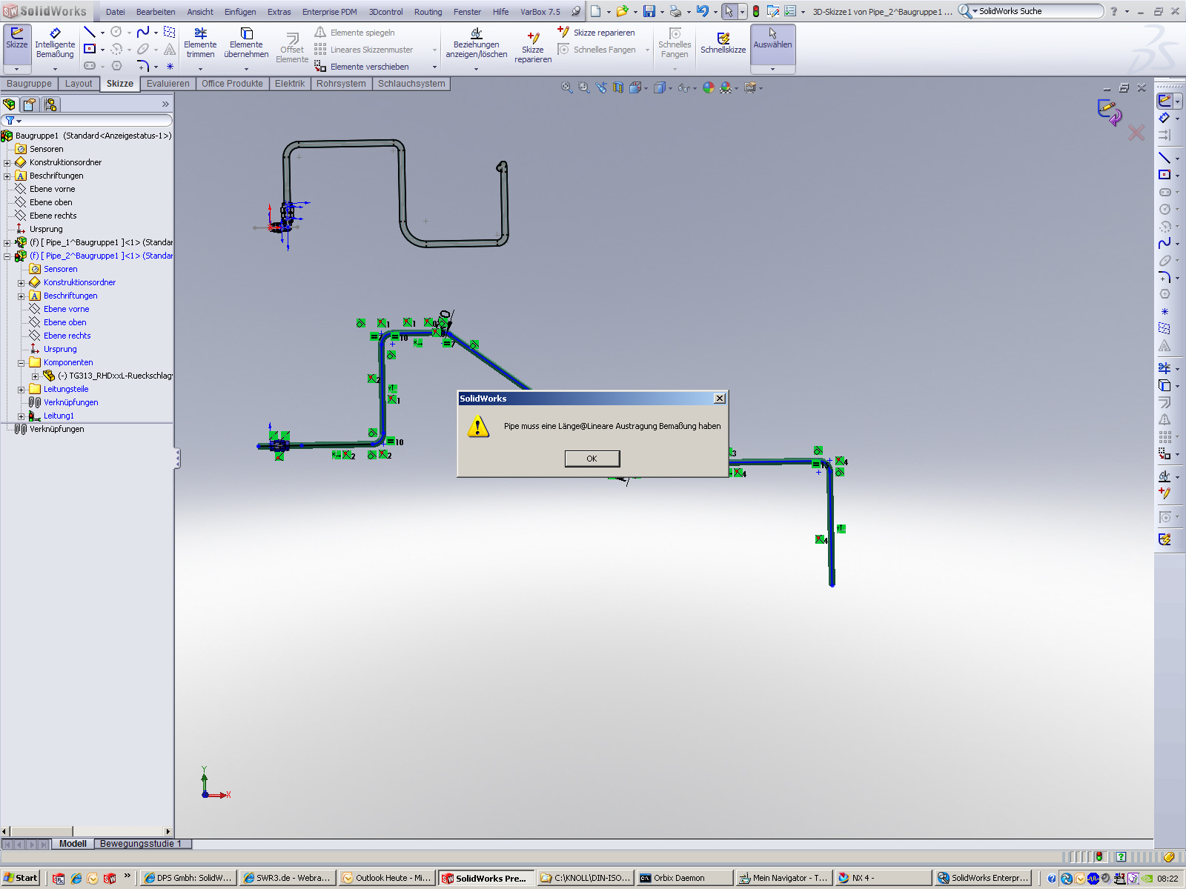Open the Elemente übernehmen dropdown arrow
Viewport: 1186px width, 889px height.
pos(246,69)
